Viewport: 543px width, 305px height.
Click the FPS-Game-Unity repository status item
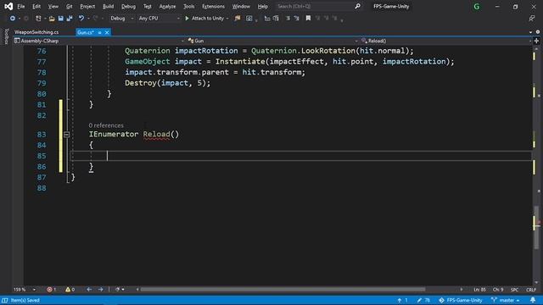click(460, 300)
